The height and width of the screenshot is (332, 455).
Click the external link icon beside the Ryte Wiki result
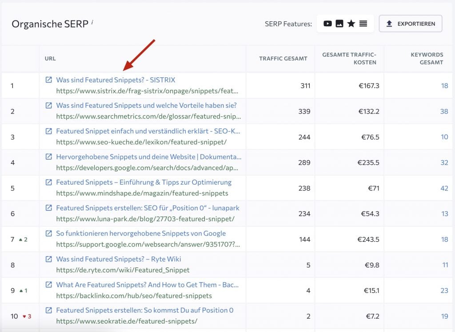pyautogui.click(x=49, y=259)
